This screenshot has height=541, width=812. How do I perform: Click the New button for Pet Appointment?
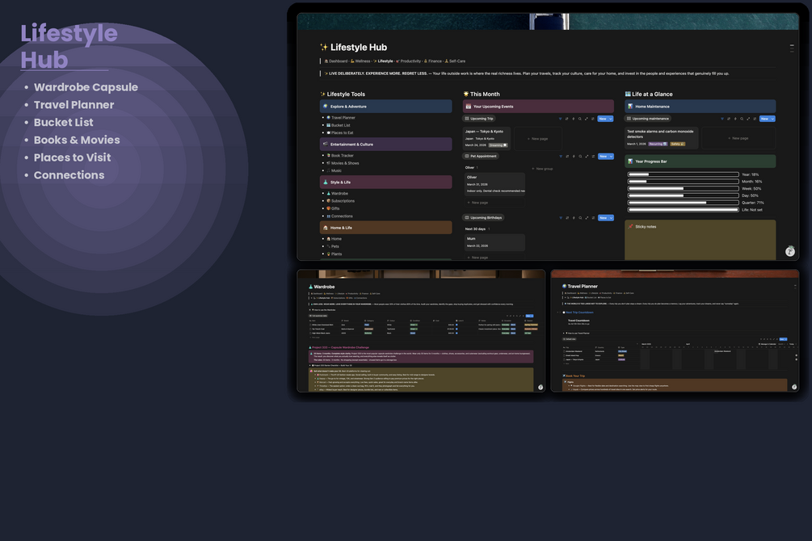[x=604, y=157]
